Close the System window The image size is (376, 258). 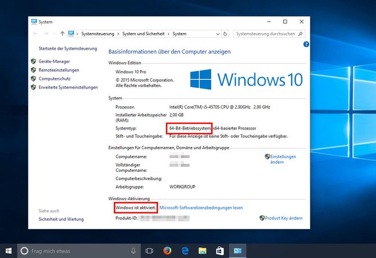pyautogui.click(x=301, y=21)
